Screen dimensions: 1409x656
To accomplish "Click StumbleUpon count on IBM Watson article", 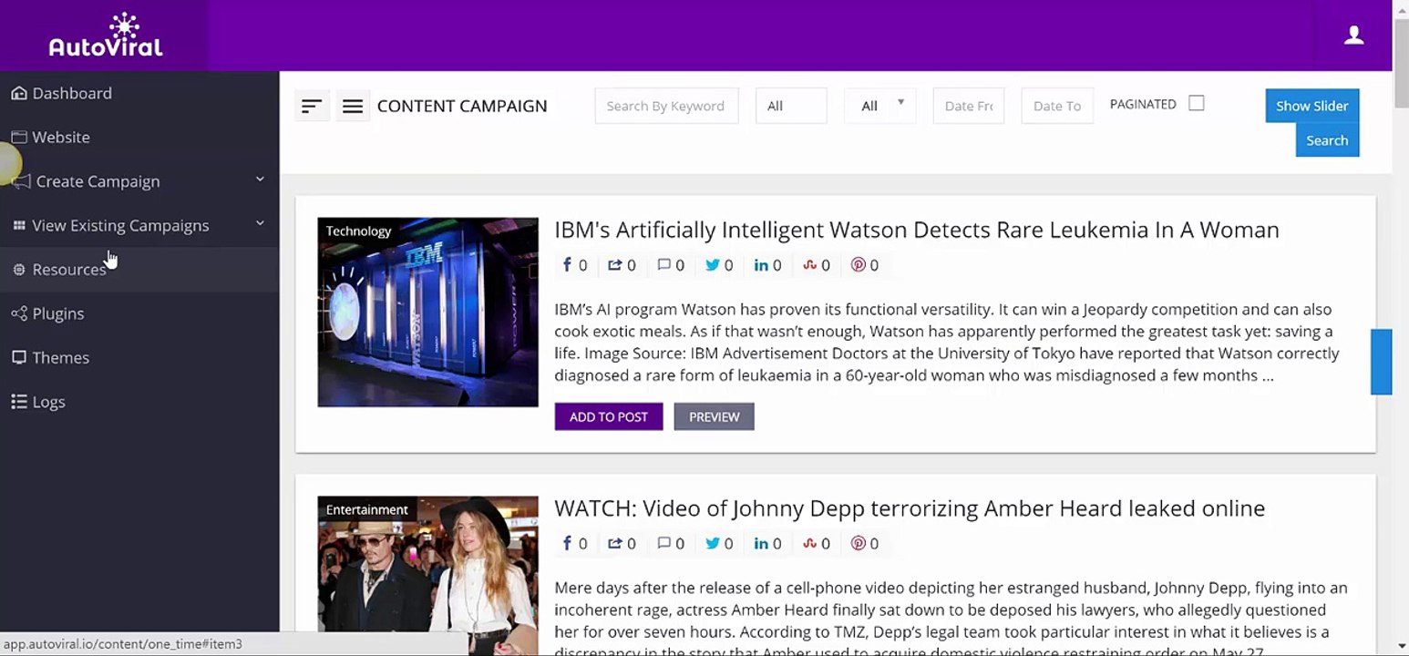I will (x=817, y=265).
